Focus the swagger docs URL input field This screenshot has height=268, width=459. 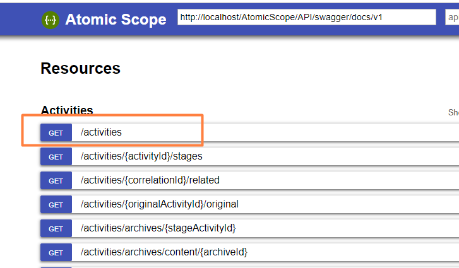(x=306, y=17)
